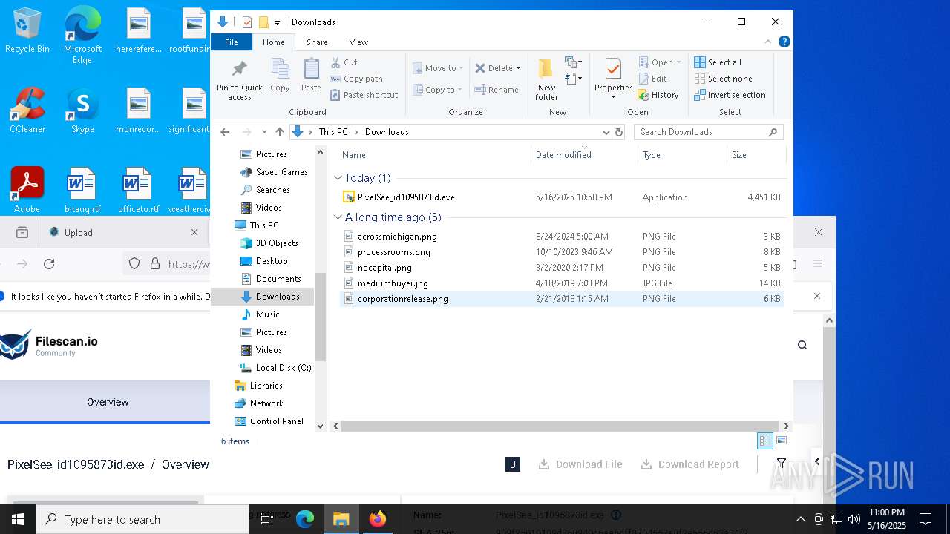Go Up one folder level
This screenshot has height=534, width=950.
tap(280, 132)
